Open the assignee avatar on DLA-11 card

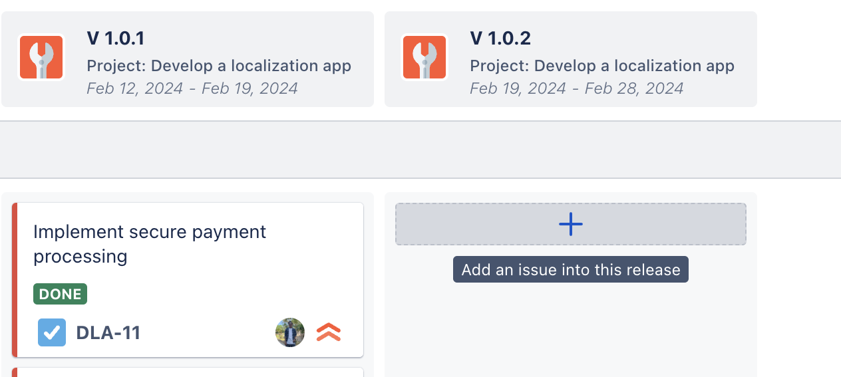[290, 332]
